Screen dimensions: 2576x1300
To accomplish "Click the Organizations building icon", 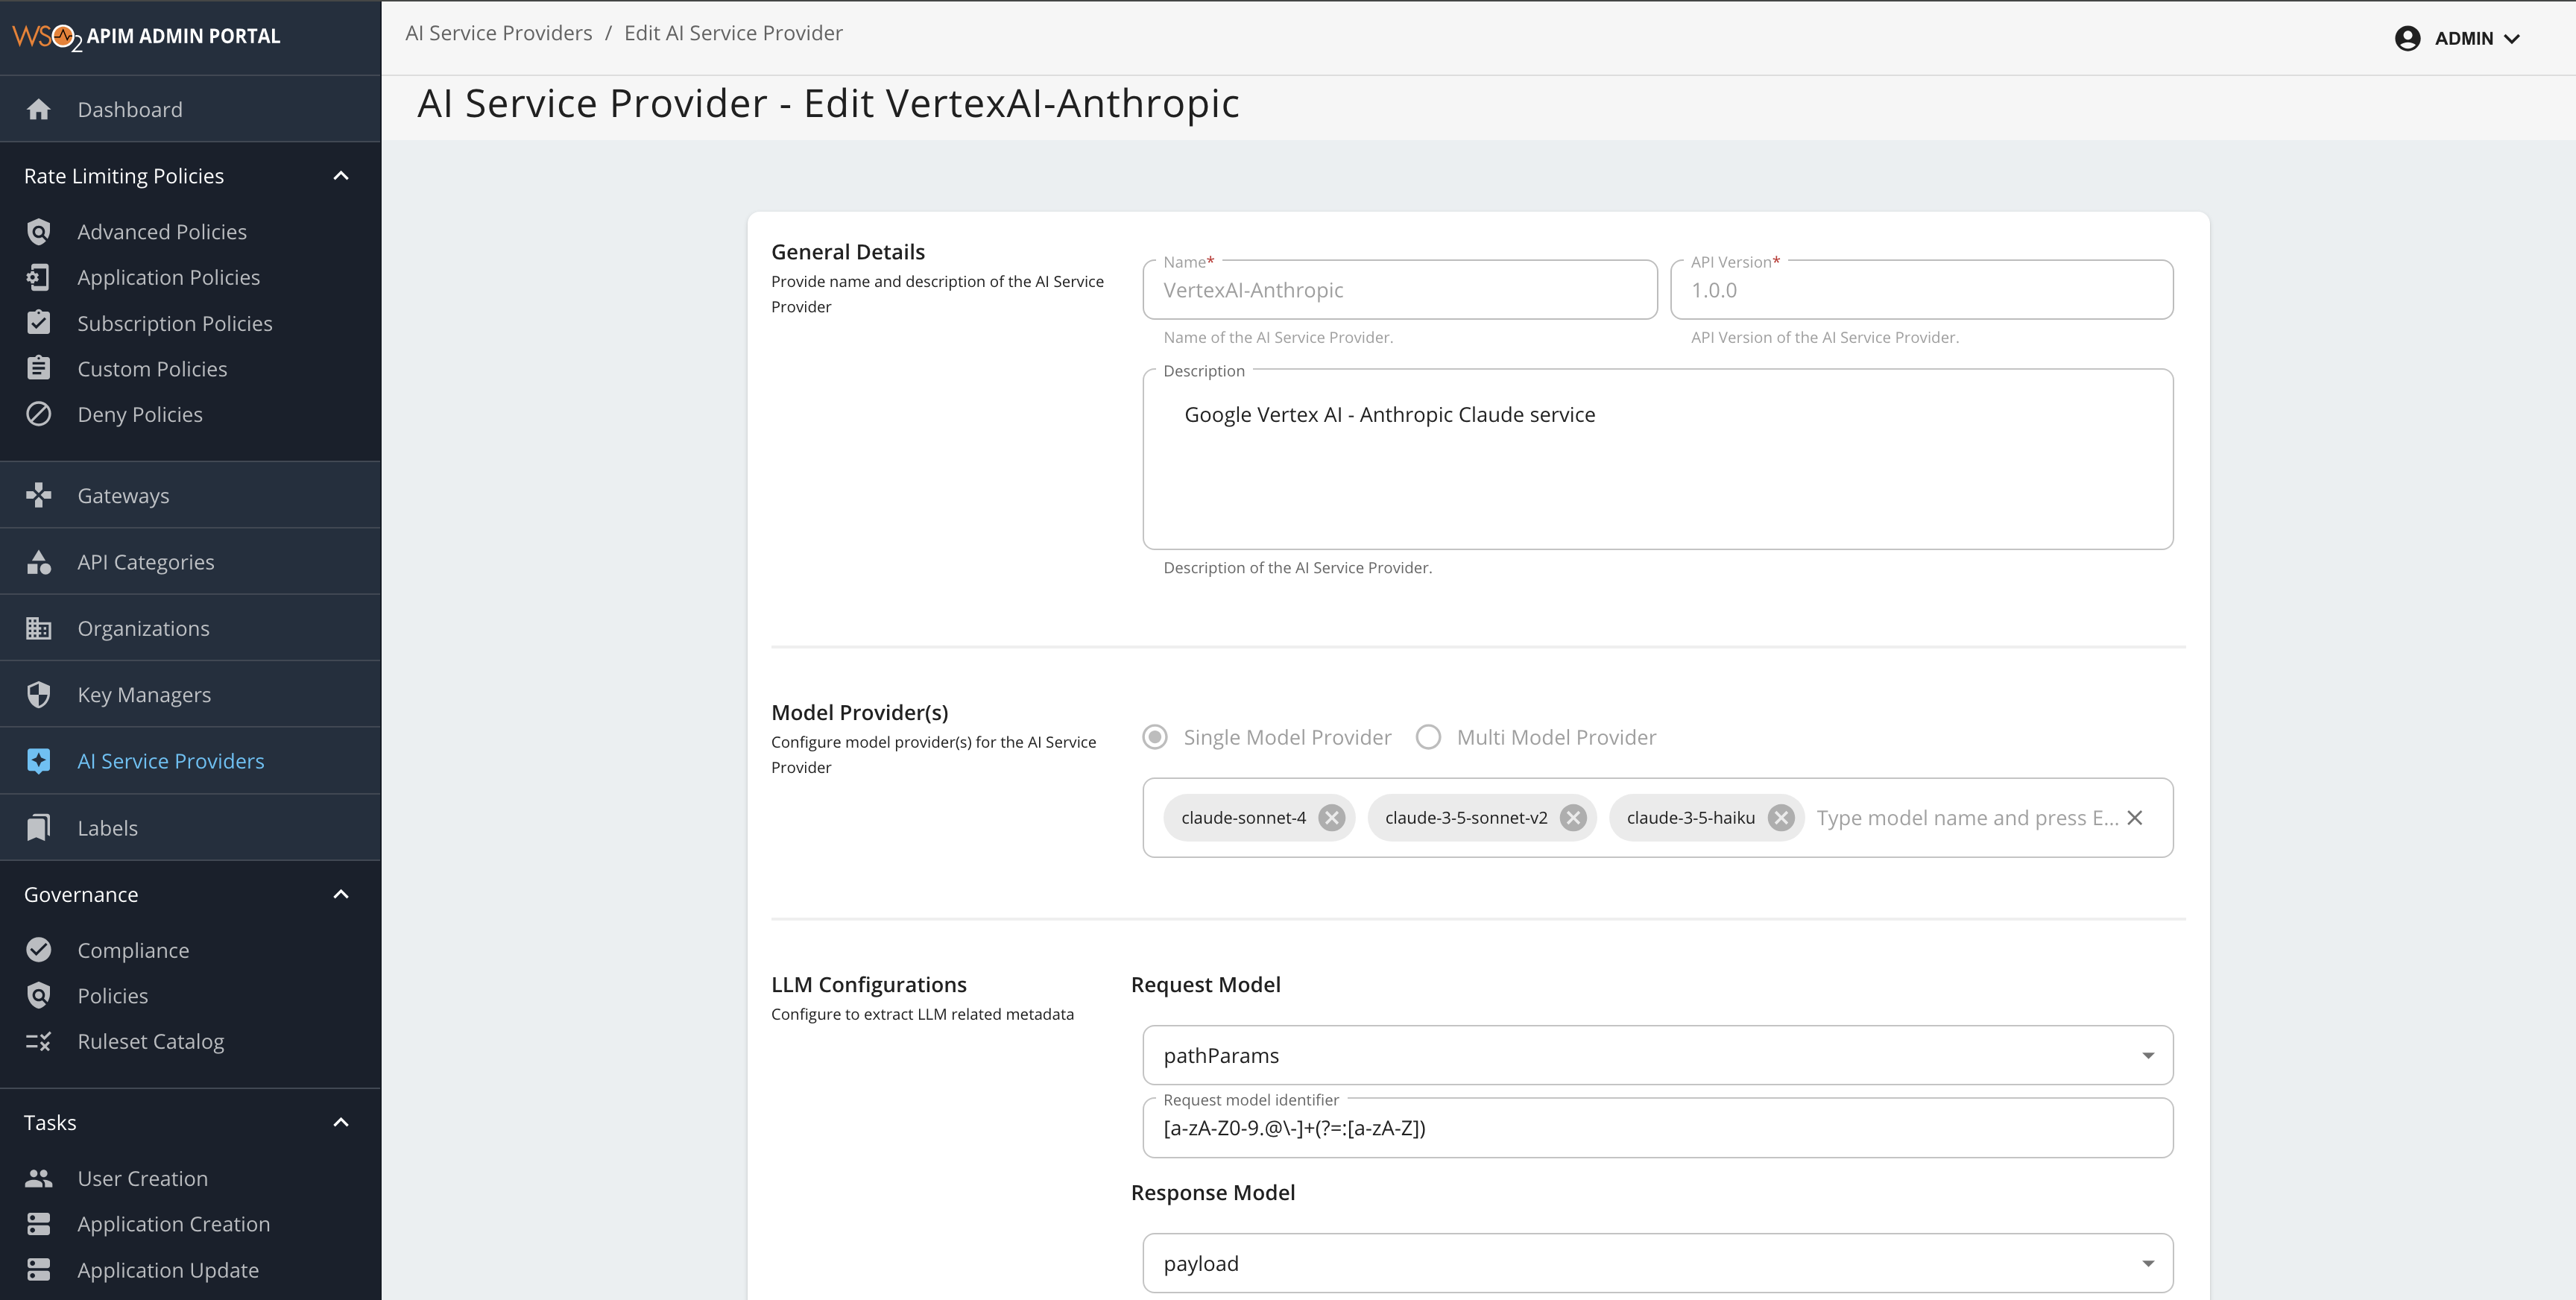I will (39, 628).
